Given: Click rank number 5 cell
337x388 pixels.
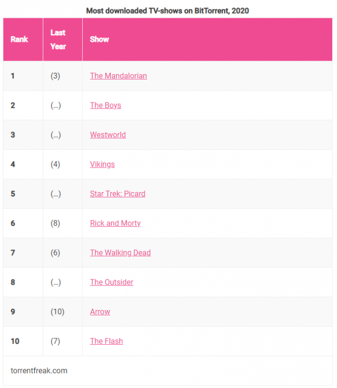Looking at the screenshot, I should [13, 194].
